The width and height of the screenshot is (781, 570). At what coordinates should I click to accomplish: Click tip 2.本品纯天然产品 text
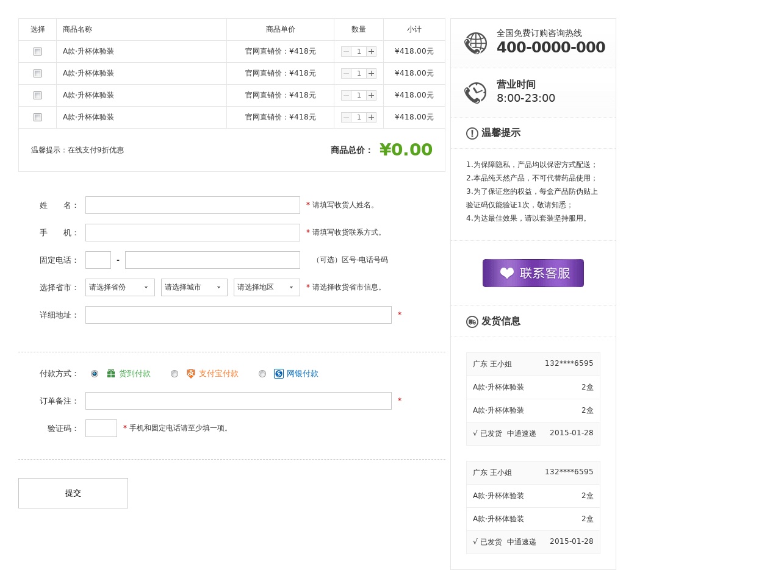pos(531,178)
